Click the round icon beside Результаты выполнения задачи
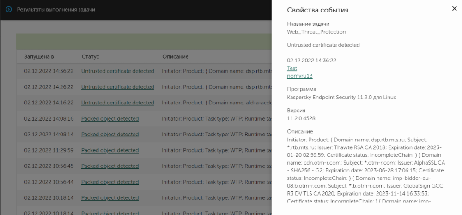Viewport: 462px width, 215px height. click(x=9, y=9)
